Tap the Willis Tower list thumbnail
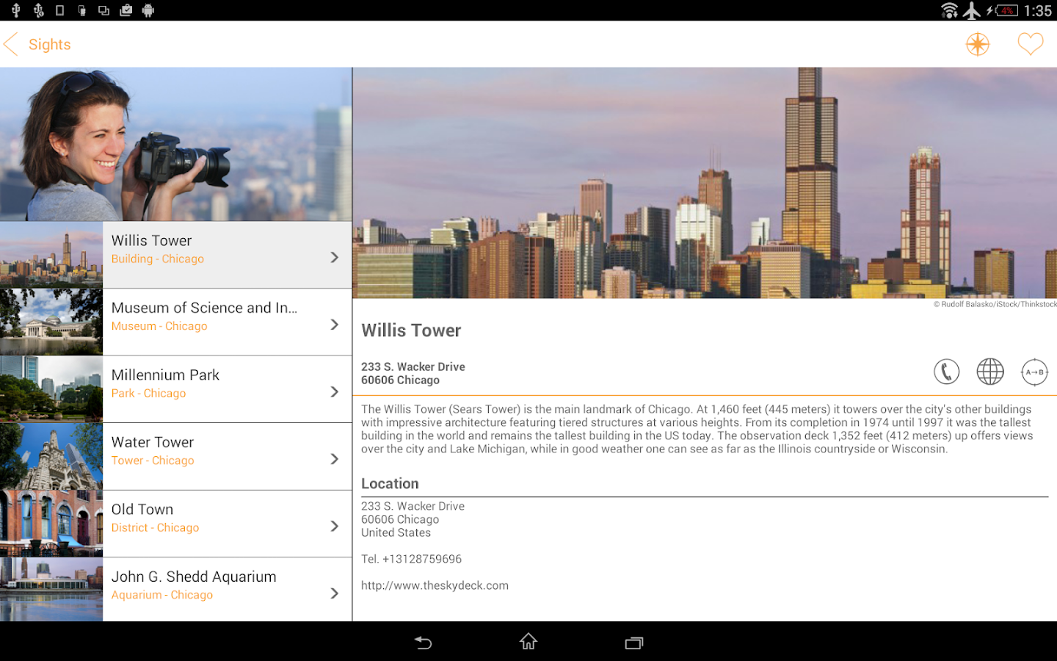Screen dimensions: 1057x661 [x=51, y=255]
